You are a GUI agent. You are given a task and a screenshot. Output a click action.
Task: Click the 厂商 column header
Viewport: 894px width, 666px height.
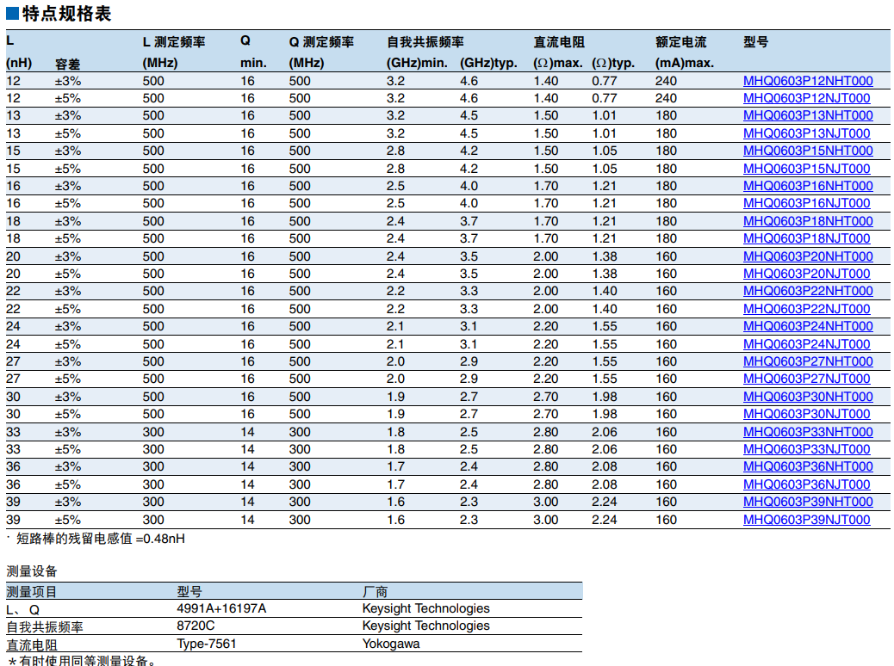pyautogui.click(x=376, y=591)
